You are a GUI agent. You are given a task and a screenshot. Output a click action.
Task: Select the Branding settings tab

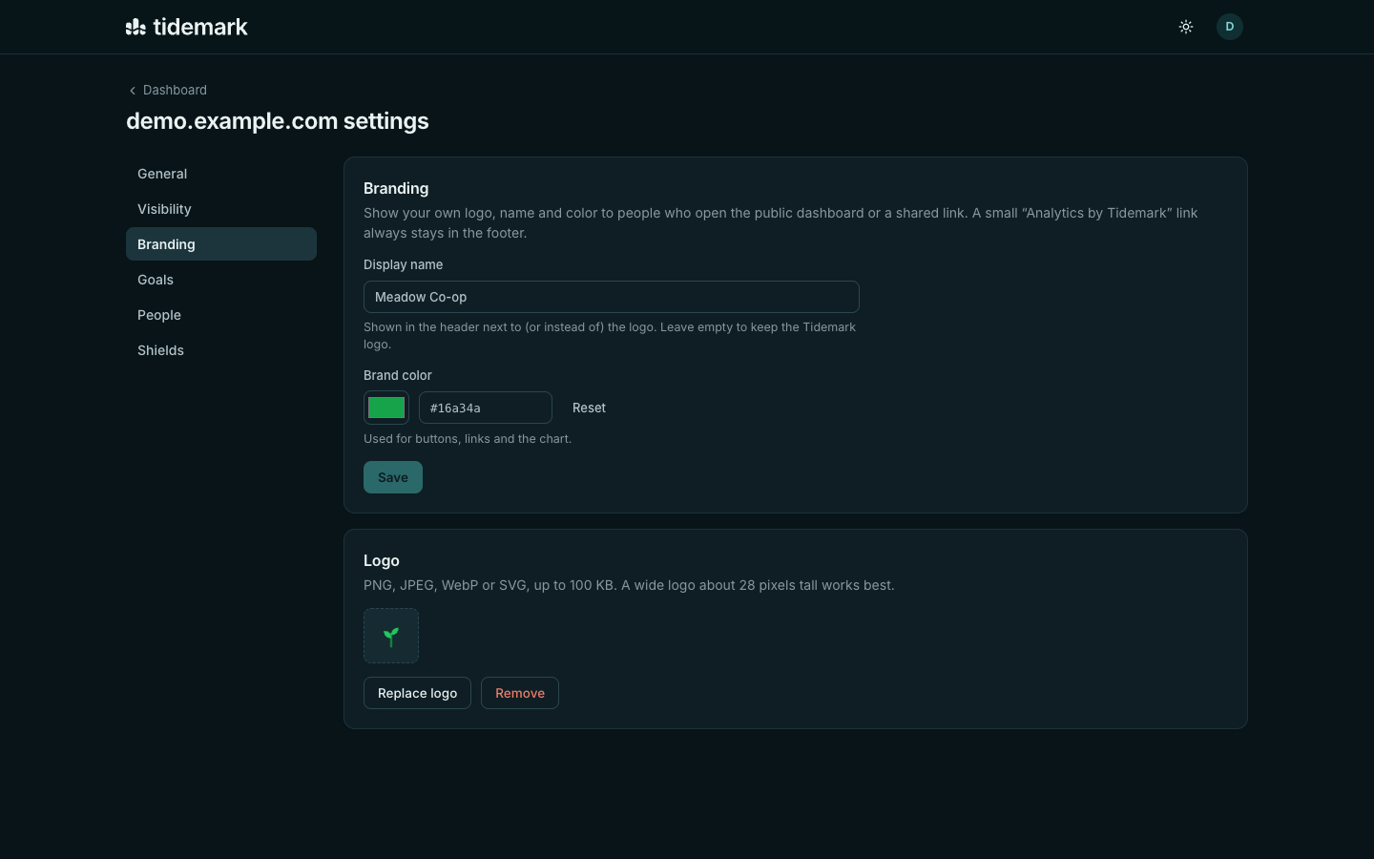221,244
